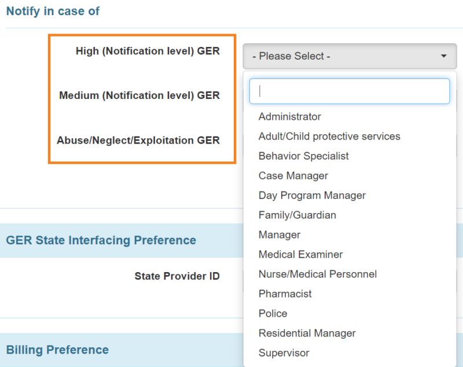Select Administrator from the list

click(289, 116)
